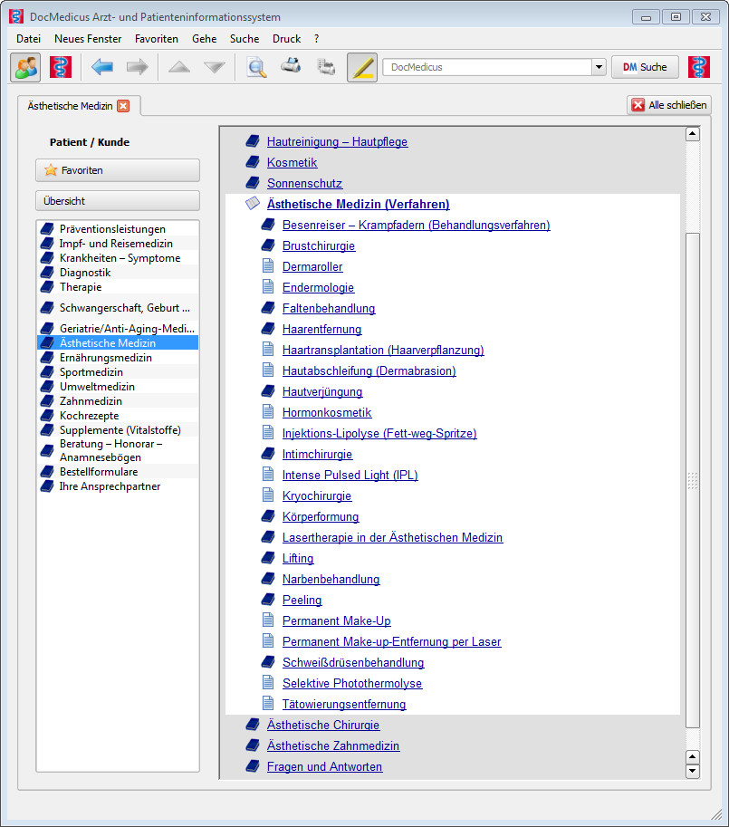729x827 pixels.
Task: Go back with the blue left arrow
Action: click(x=101, y=67)
